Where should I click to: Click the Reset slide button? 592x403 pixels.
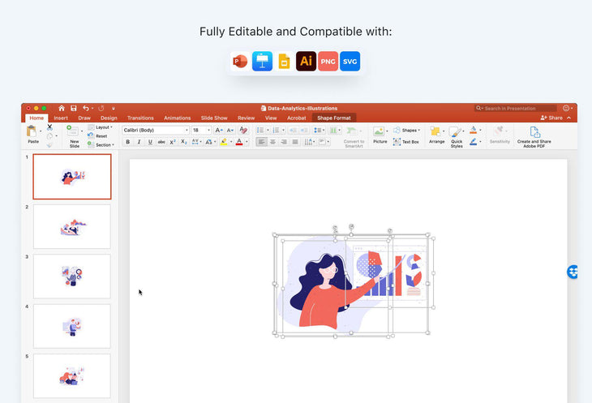[x=101, y=136]
